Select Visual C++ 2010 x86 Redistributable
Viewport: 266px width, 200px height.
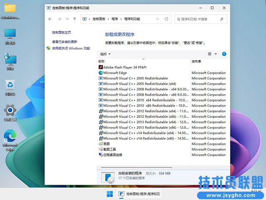pyautogui.click(x=146, y=105)
